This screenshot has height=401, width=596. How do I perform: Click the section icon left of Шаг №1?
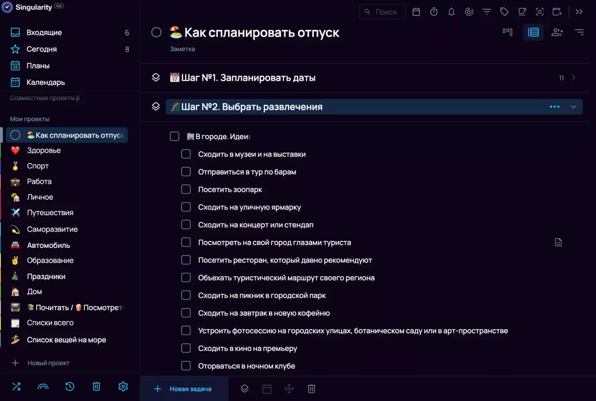coord(156,78)
